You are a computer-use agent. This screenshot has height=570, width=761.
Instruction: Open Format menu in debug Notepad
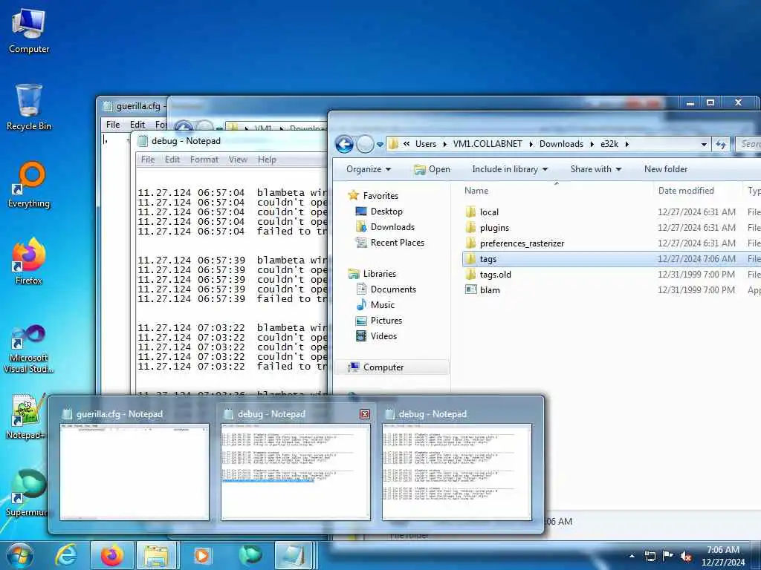204,160
